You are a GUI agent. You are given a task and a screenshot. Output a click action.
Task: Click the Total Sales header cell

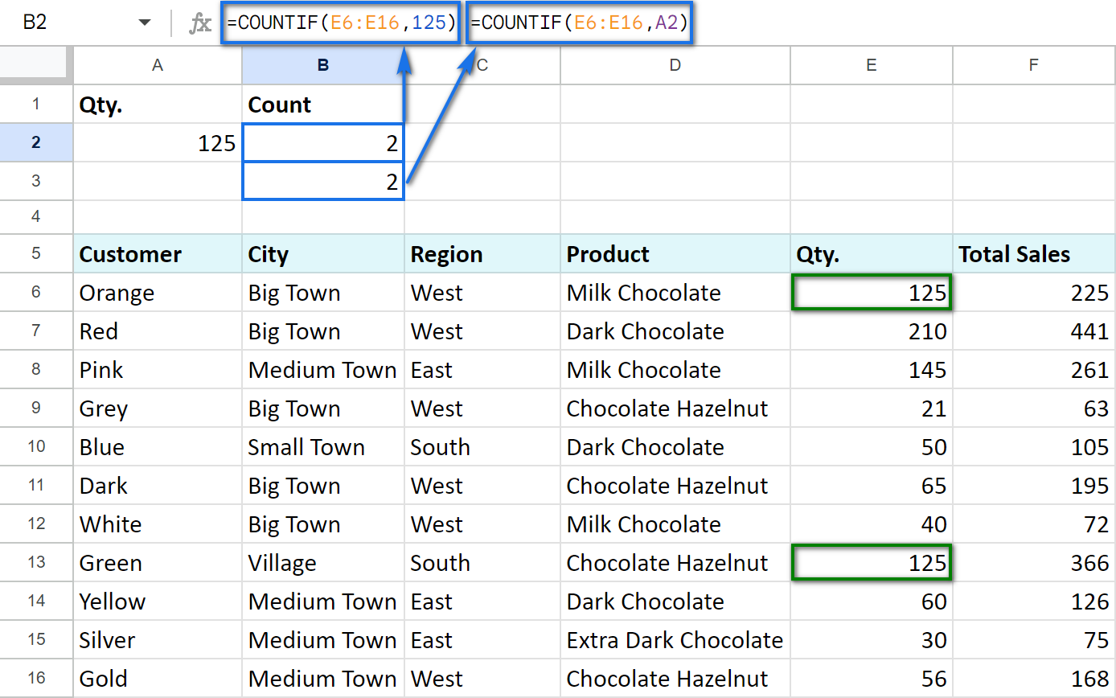[1033, 253]
